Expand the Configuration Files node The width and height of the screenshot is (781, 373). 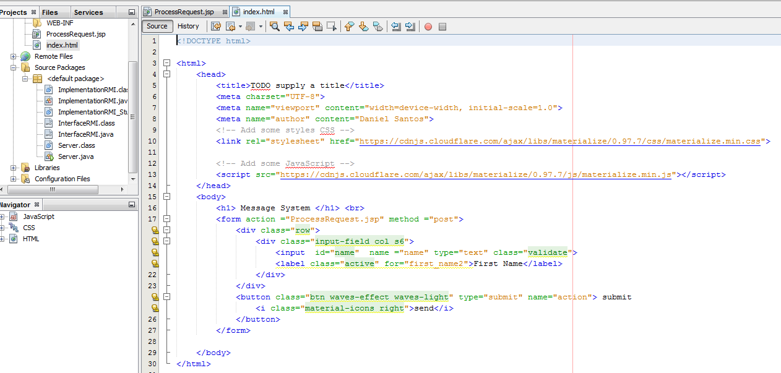[14, 179]
